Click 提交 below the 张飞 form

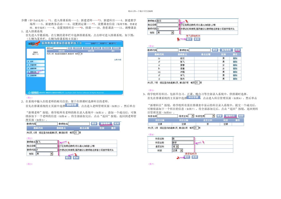click(68, 158)
